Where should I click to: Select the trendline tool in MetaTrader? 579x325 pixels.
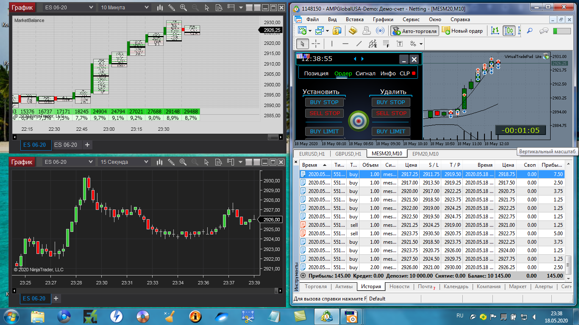tap(359, 44)
